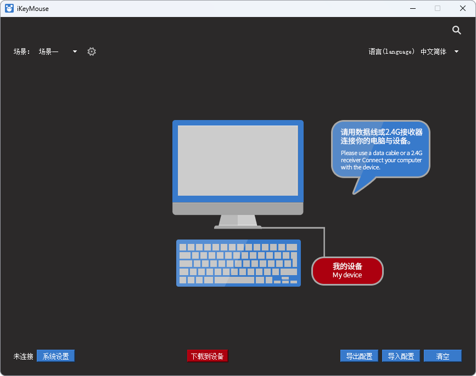Open the dropdown arrow next to 语言(language)
The image size is (476, 376).
[x=456, y=51]
